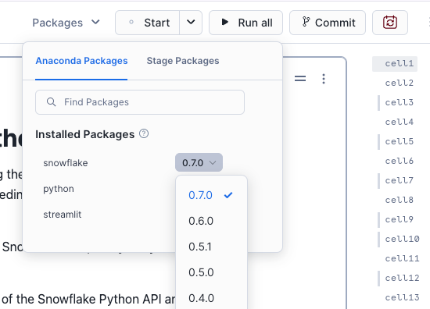The width and height of the screenshot is (430, 309).
Task: Click the search magnifier icon
Action: pyautogui.click(x=51, y=102)
